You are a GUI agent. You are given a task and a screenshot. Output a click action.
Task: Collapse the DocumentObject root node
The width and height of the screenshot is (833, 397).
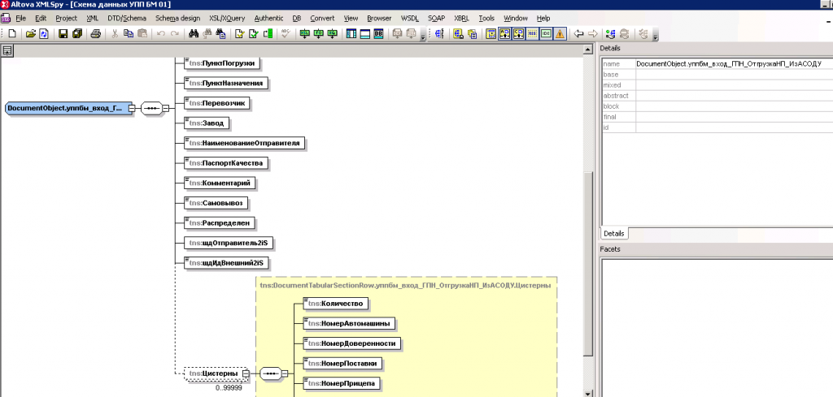132,108
